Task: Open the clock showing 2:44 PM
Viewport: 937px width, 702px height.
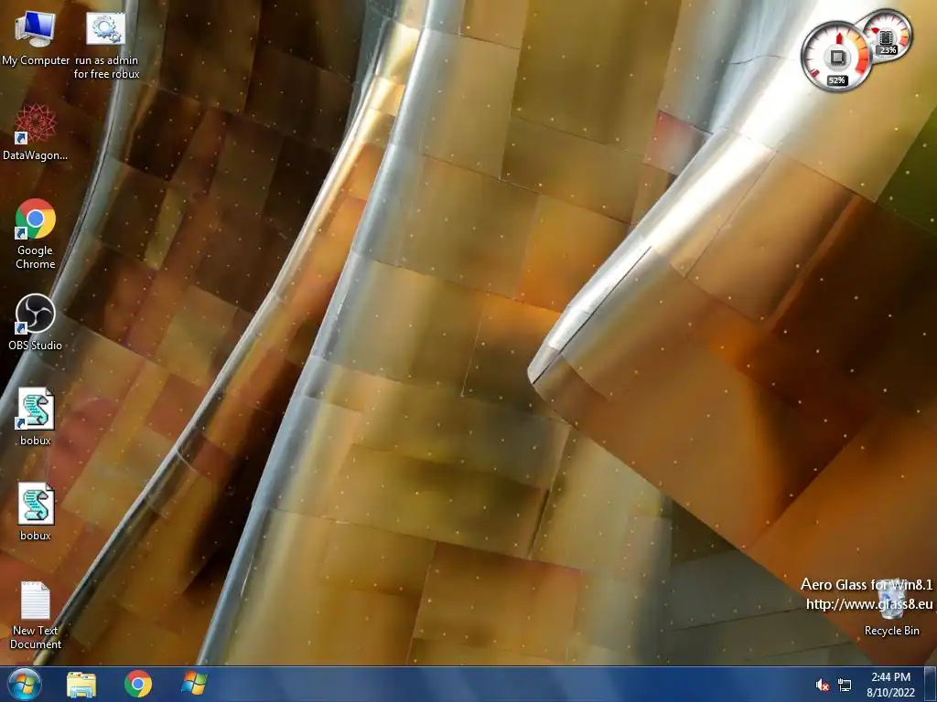Action: click(890, 684)
